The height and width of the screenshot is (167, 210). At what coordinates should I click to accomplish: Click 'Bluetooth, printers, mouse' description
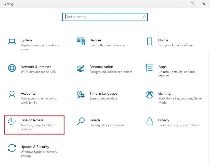point(107,45)
